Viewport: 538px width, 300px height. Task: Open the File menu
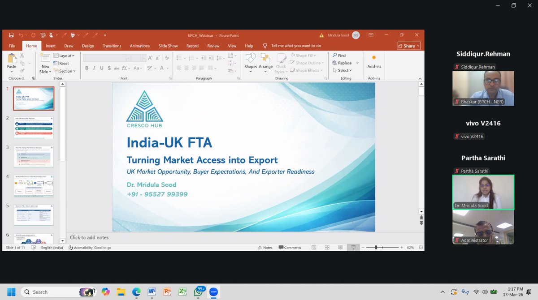point(12,46)
